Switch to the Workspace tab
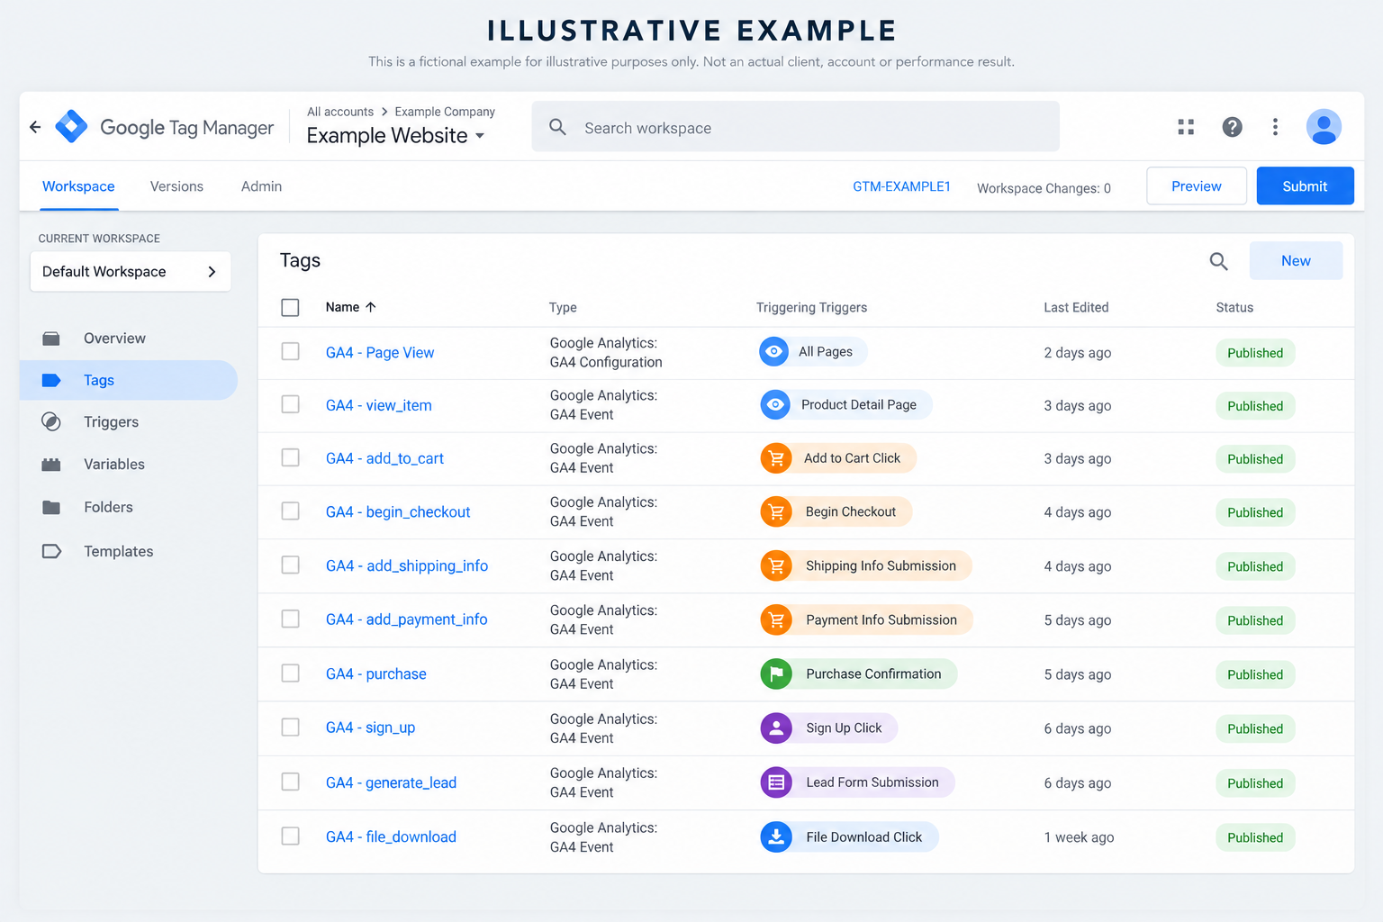Viewport: 1383px width, 922px height. (78, 186)
